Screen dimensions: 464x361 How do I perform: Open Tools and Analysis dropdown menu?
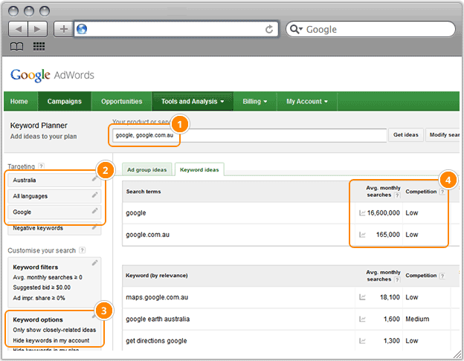pos(193,102)
